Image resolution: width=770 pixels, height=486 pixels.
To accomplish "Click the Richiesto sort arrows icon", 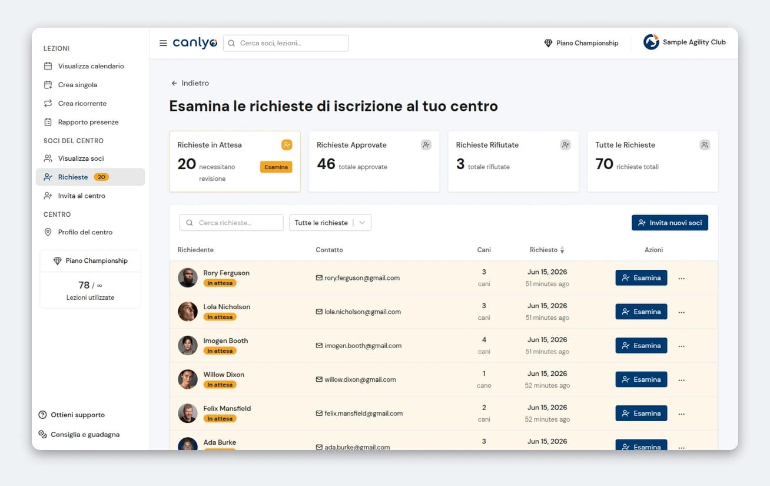I will point(562,250).
